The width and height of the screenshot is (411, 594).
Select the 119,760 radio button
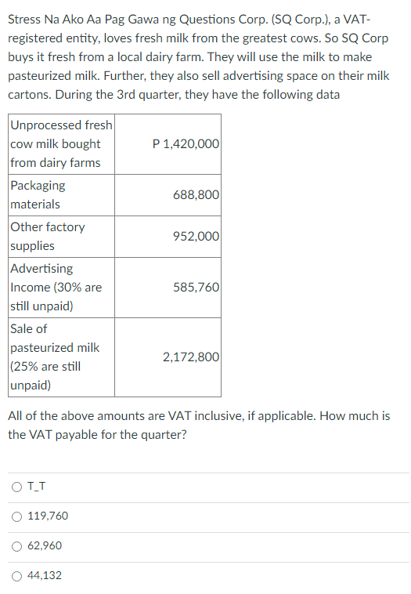click(x=16, y=516)
